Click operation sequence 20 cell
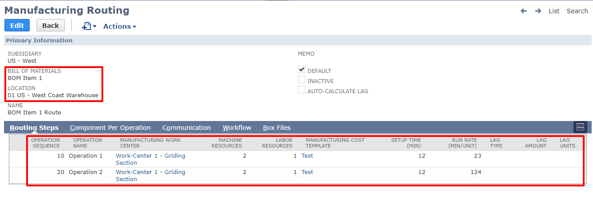This screenshot has height=197, width=593. pos(60,172)
